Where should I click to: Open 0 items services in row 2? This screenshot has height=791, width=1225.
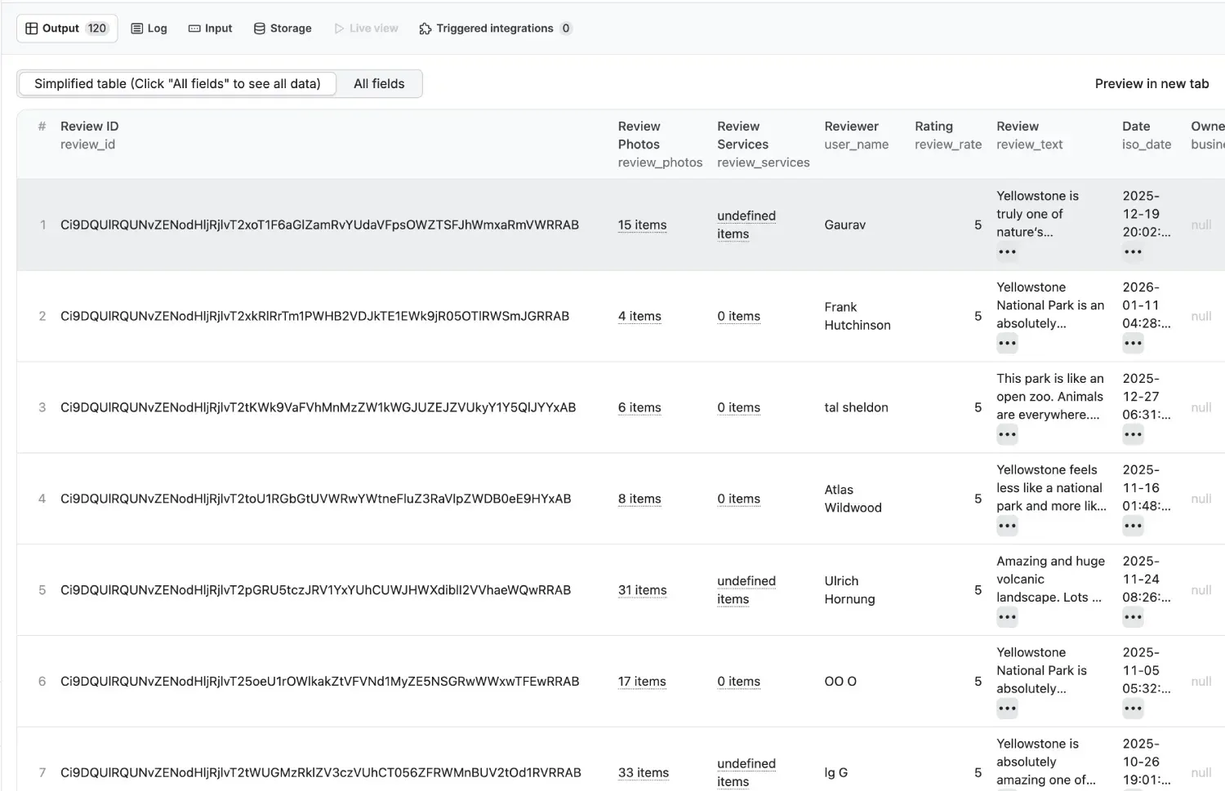click(738, 317)
